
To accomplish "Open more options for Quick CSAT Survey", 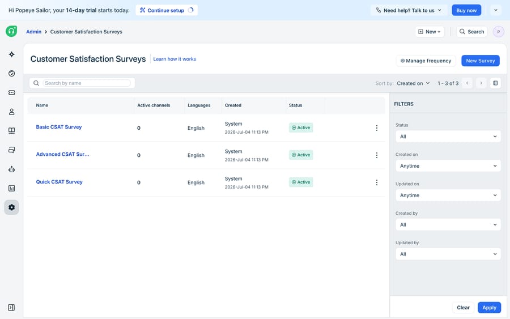I will (377, 183).
